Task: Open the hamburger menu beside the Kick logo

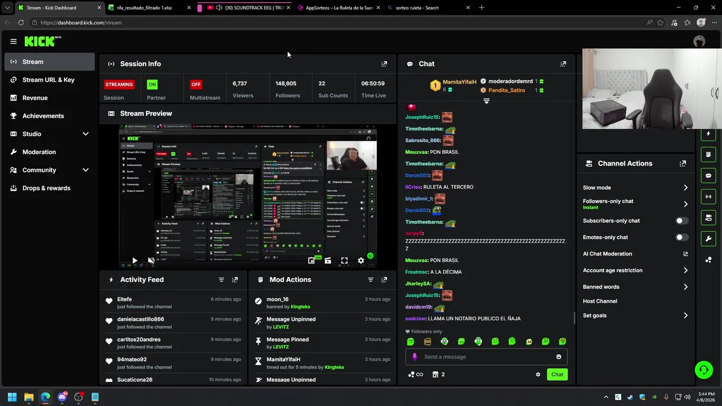Action: pos(13,41)
